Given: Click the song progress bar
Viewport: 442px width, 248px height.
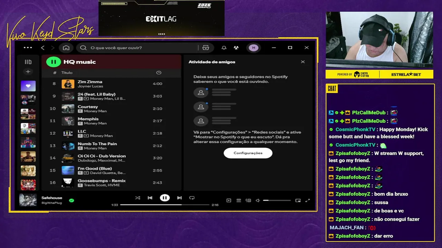Looking at the screenshot, I should click(165, 205).
